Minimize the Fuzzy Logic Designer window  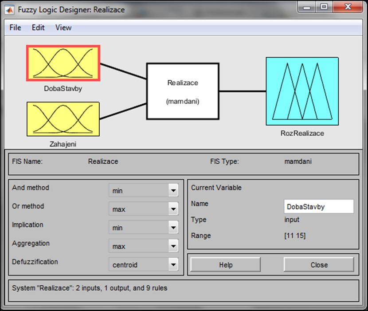point(307,7)
